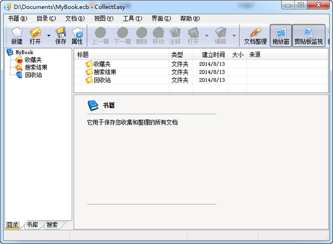The height and width of the screenshot is (244, 333).
Task: Switch to the 搜索 tab
Action: click(x=52, y=225)
